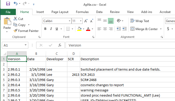Click the Merge & Center button
The image size is (175, 101).
coord(144,29)
